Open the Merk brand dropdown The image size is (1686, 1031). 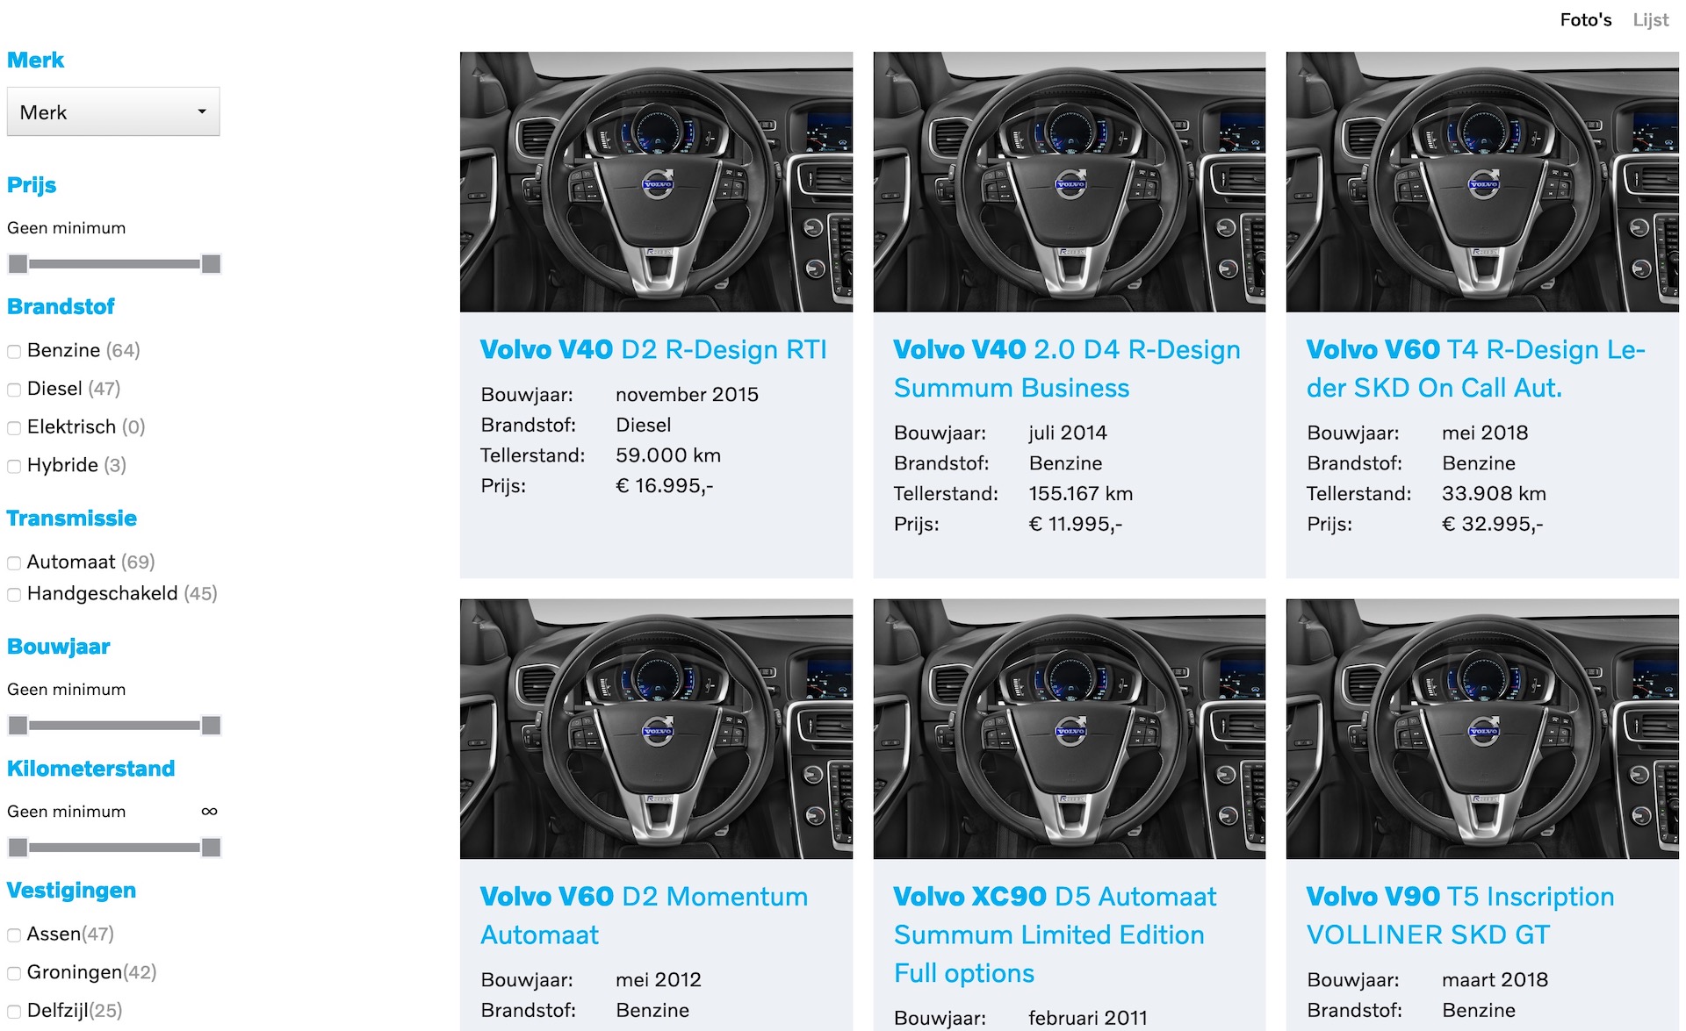click(113, 111)
